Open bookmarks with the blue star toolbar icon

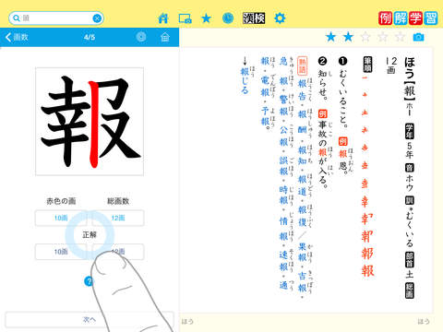click(x=206, y=18)
